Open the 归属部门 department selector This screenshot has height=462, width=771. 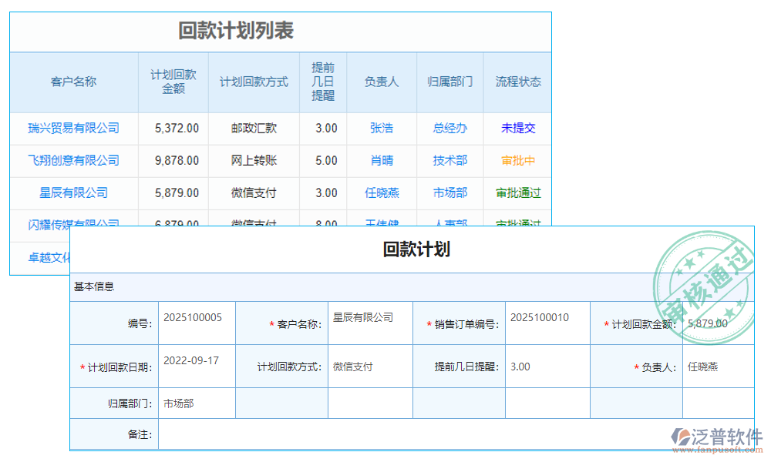click(x=197, y=402)
